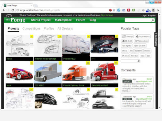Switch to the All Designs tab
Screen dimensions: 162x121
(65, 28)
